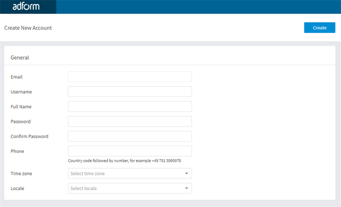
Task: Click the Full Name label
Action: tap(21, 106)
